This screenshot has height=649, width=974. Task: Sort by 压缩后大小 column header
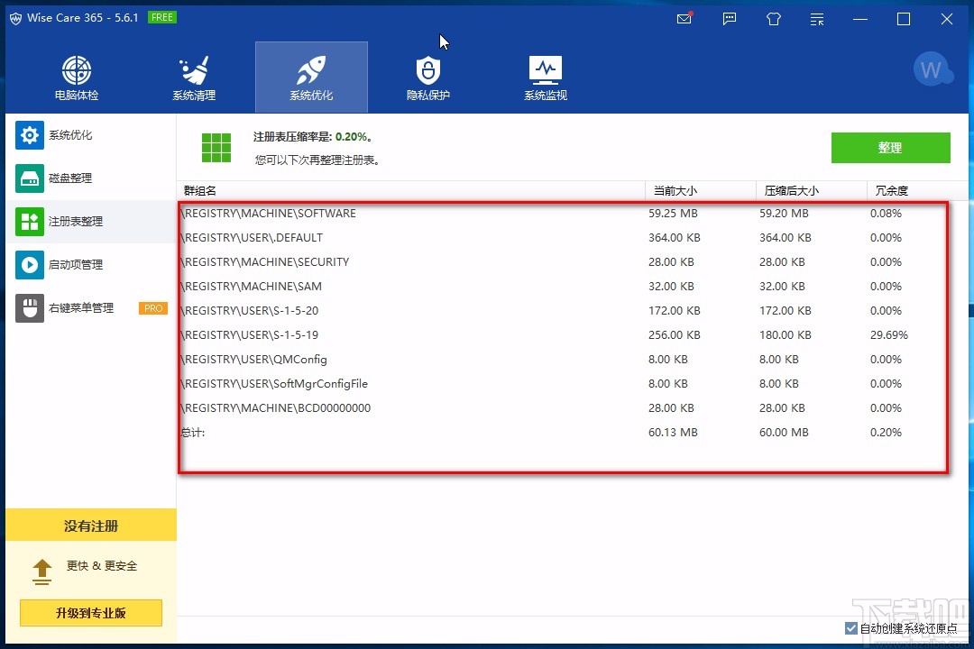tap(812, 191)
